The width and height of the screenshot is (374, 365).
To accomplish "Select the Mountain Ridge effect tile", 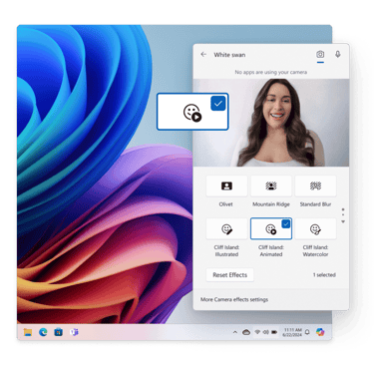I will coord(271,186).
